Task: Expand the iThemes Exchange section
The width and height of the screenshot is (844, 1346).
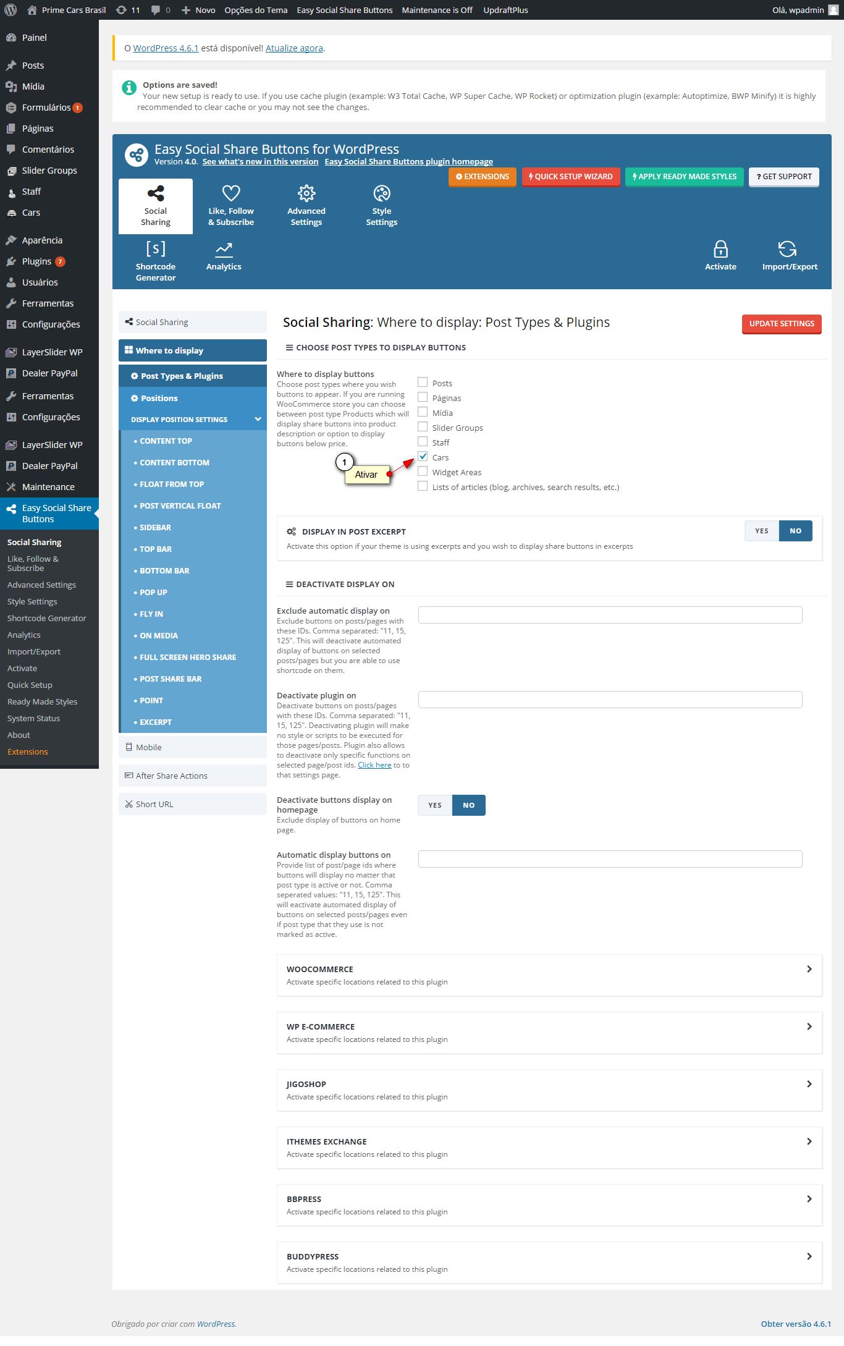Action: tap(549, 1148)
